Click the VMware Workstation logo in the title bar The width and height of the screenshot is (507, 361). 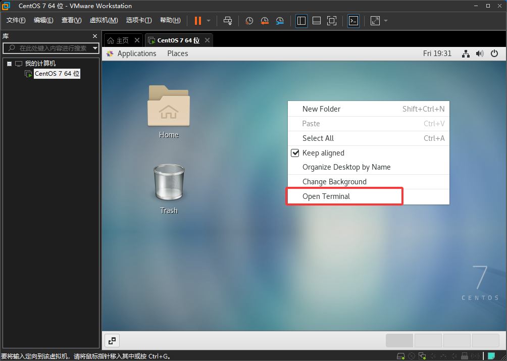click(x=6, y=6)
